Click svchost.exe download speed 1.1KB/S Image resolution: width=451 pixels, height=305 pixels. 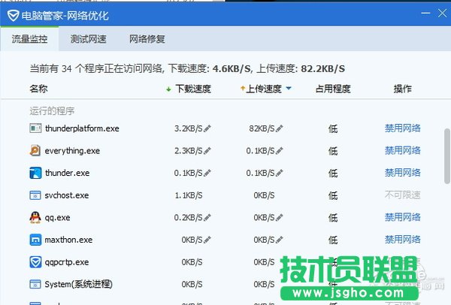click(189, 195)
